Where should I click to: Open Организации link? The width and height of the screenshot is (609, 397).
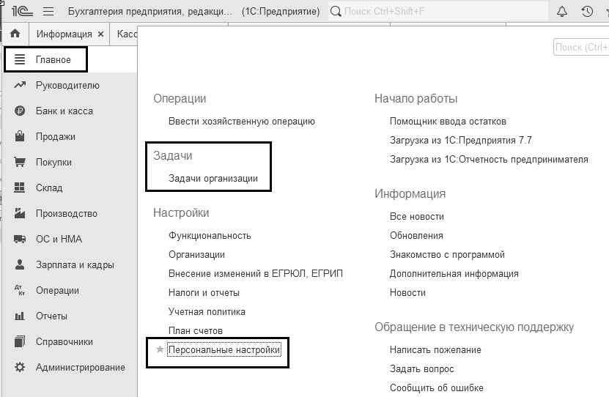coord(196,255)
